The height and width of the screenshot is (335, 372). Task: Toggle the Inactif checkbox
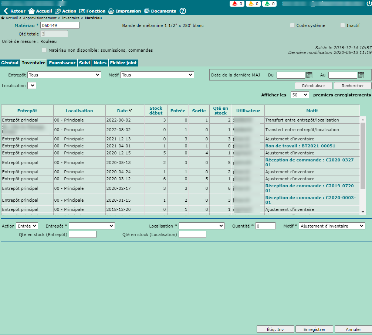[342, 25]
